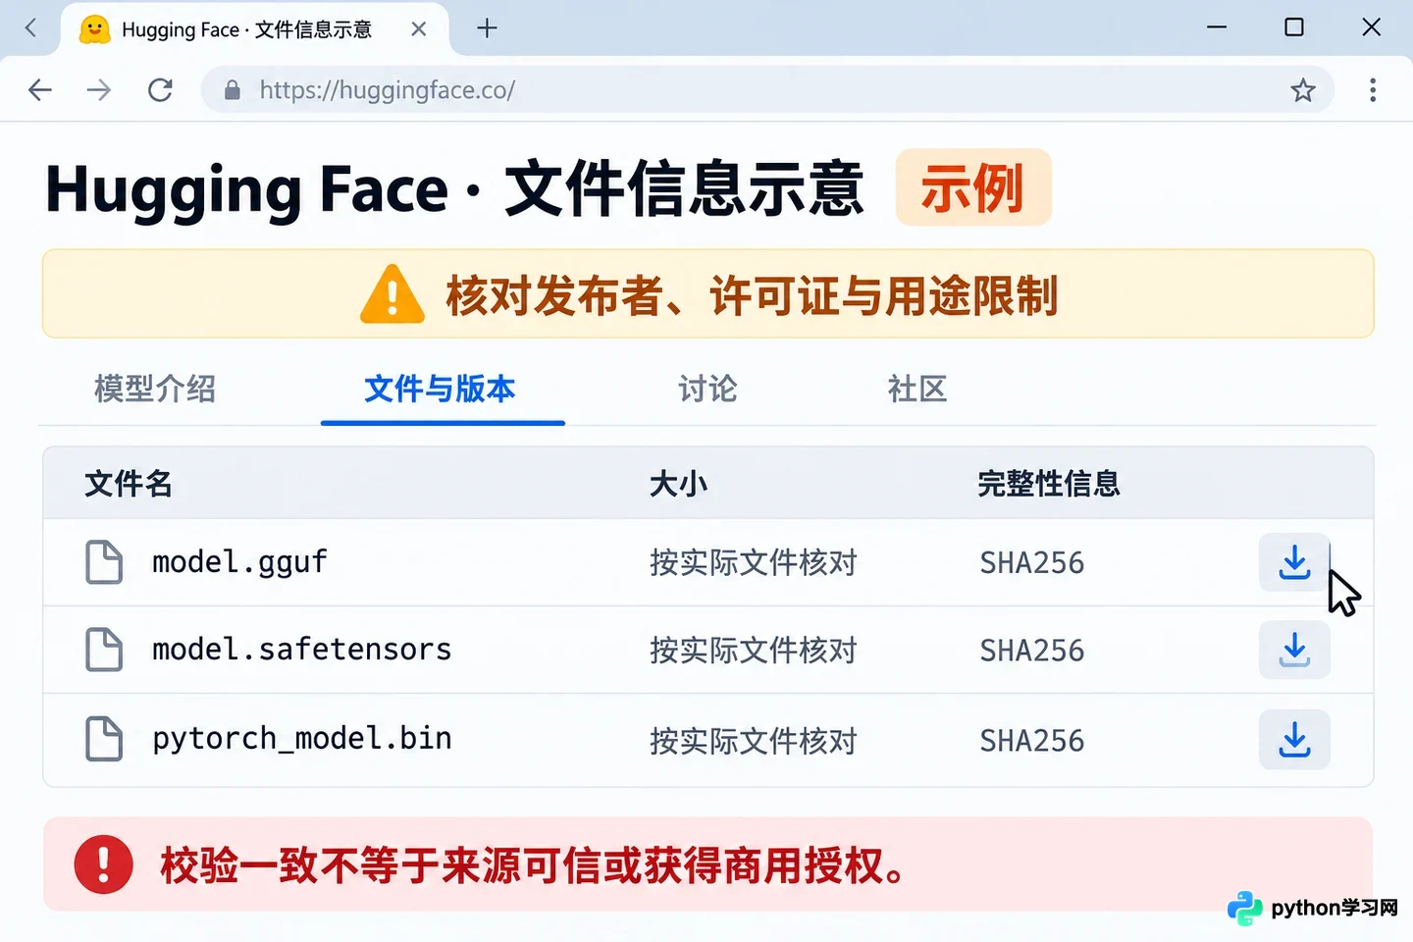1413x942 pixels.
Task: Click 按实际文件核对 in the model.gguf row
Action: (x=754, y=562)
